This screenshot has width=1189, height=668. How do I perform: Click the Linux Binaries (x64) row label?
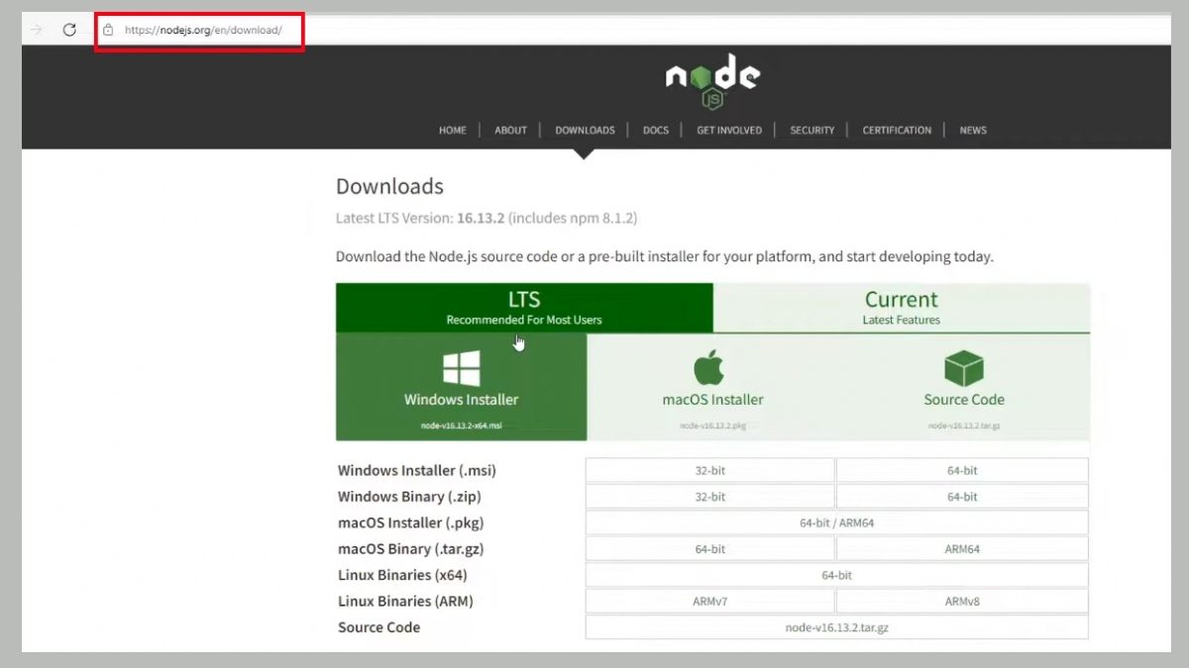click(402, 575)
